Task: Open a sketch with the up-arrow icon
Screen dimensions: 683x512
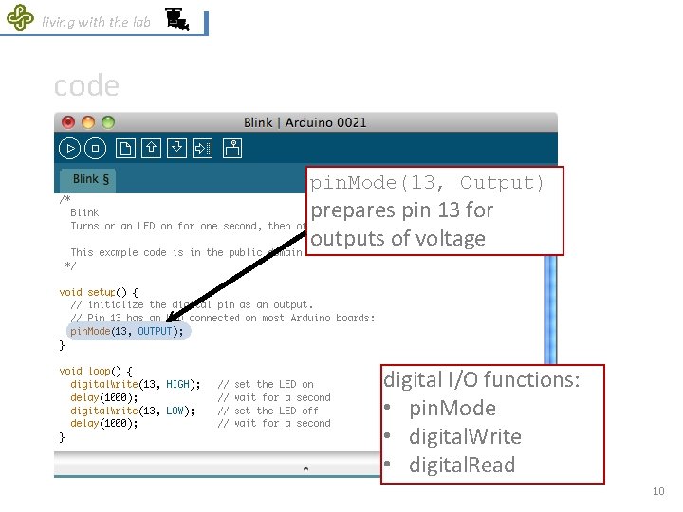Action: tap(151, 149)
